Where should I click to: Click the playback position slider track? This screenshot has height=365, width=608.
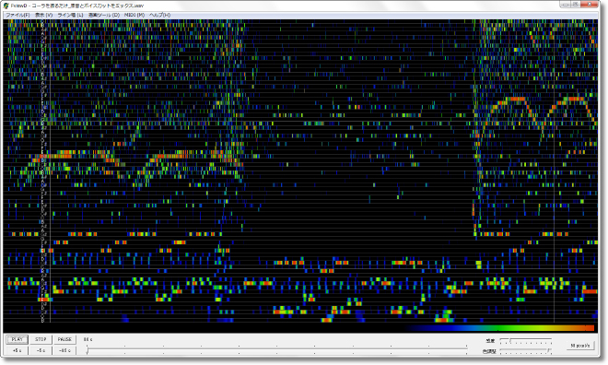277,350
